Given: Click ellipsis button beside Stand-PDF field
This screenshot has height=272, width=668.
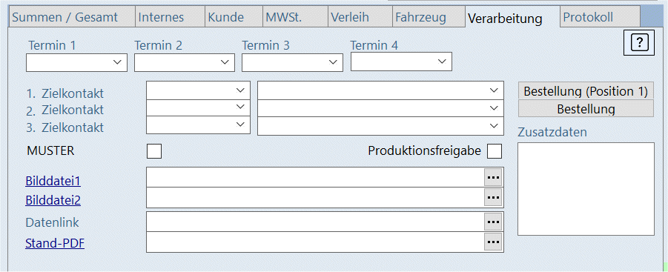Looking at the screenshot, I should click(x=493, y=242).
